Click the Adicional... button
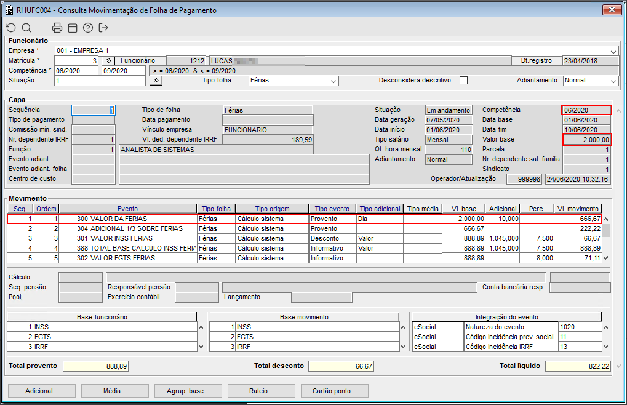The width and height of the screenshot is (627, 405). click(41, 391)
